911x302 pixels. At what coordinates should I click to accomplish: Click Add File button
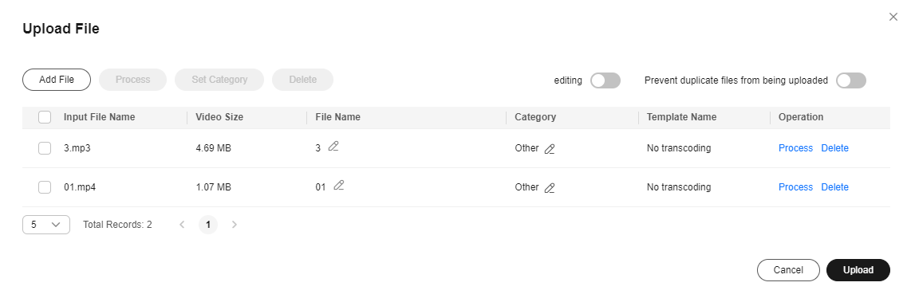click(57, 80)
